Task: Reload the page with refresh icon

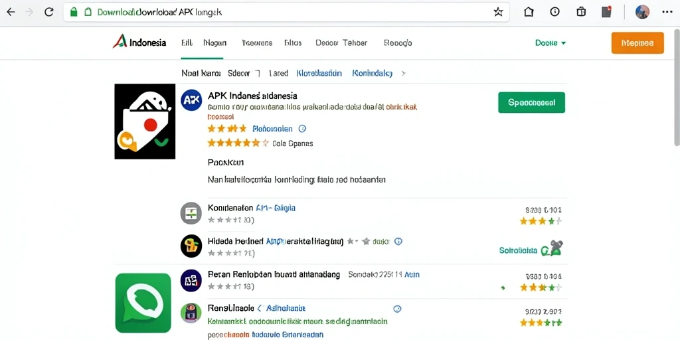Action: coord(49,12)
